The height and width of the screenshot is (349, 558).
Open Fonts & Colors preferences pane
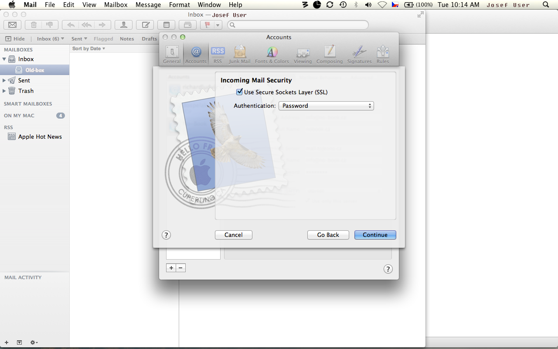[272, 55]
